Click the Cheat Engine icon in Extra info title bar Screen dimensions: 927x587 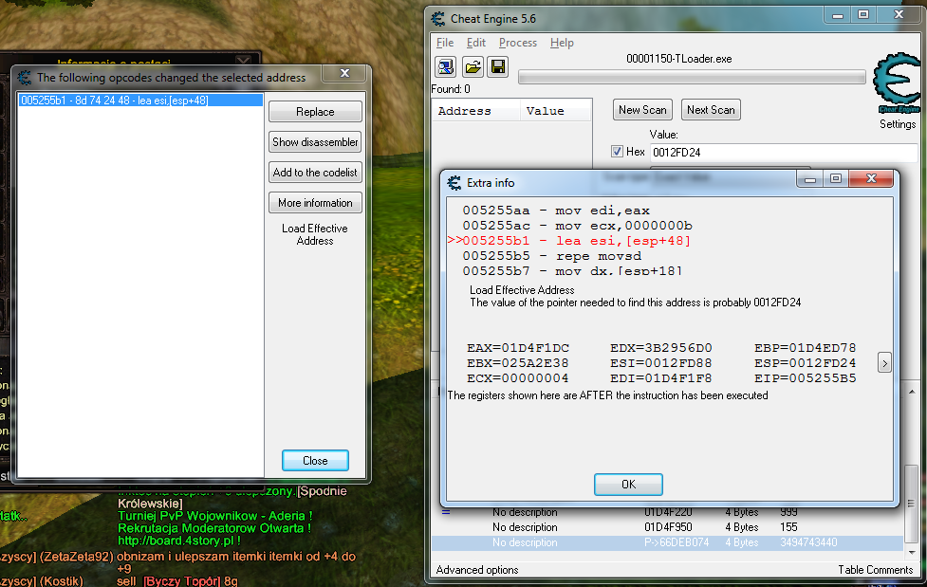pos(454,182)
